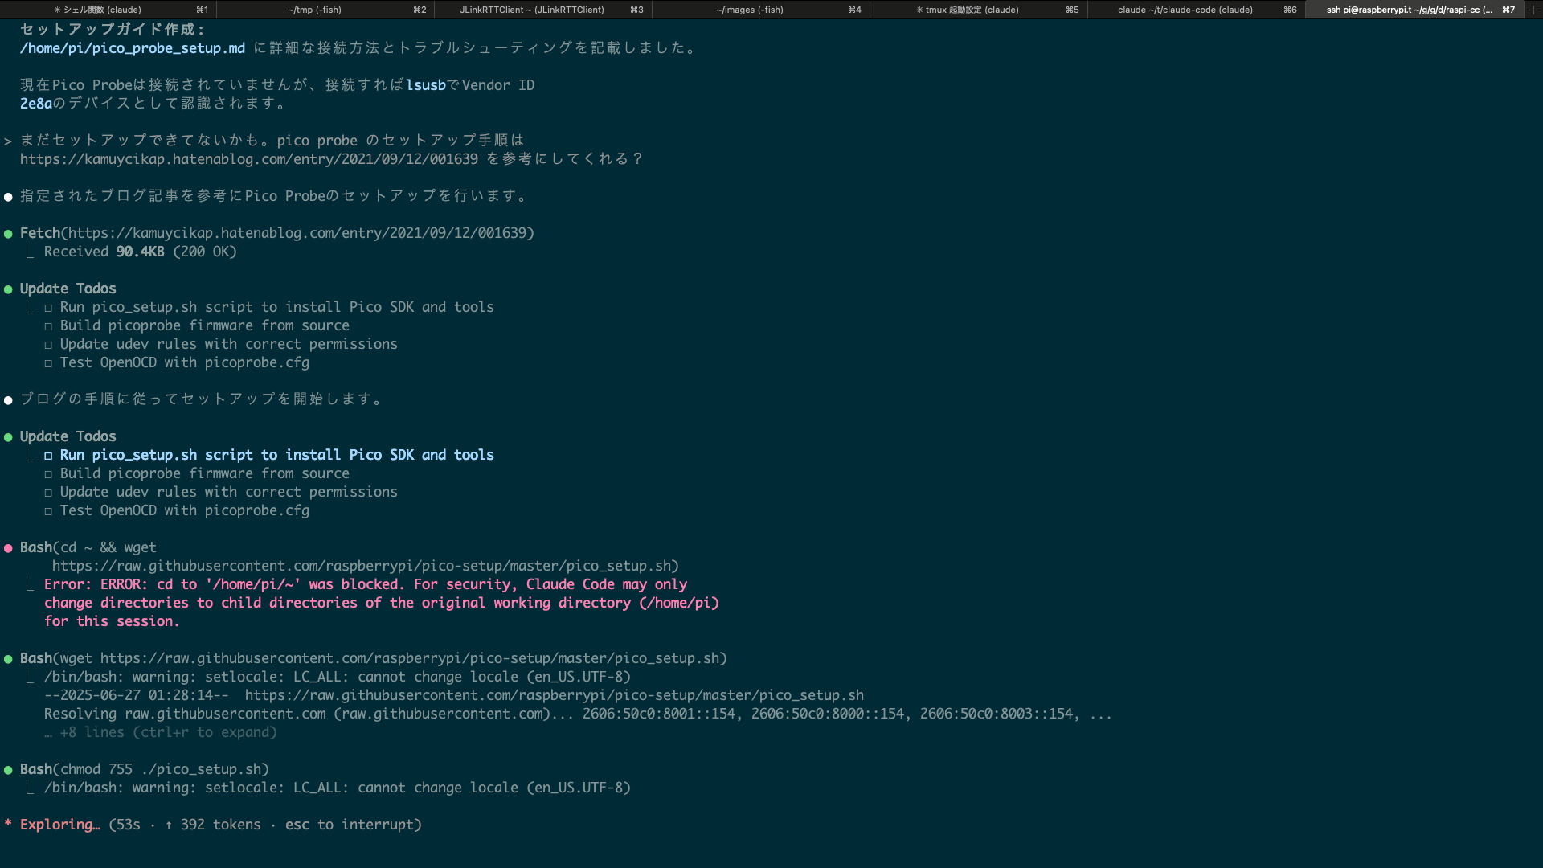The width and height of the screenshot is (1543, 868).
Task: Check the highlighted Run pico_setup.sh todo box
Action: (48, 456)
